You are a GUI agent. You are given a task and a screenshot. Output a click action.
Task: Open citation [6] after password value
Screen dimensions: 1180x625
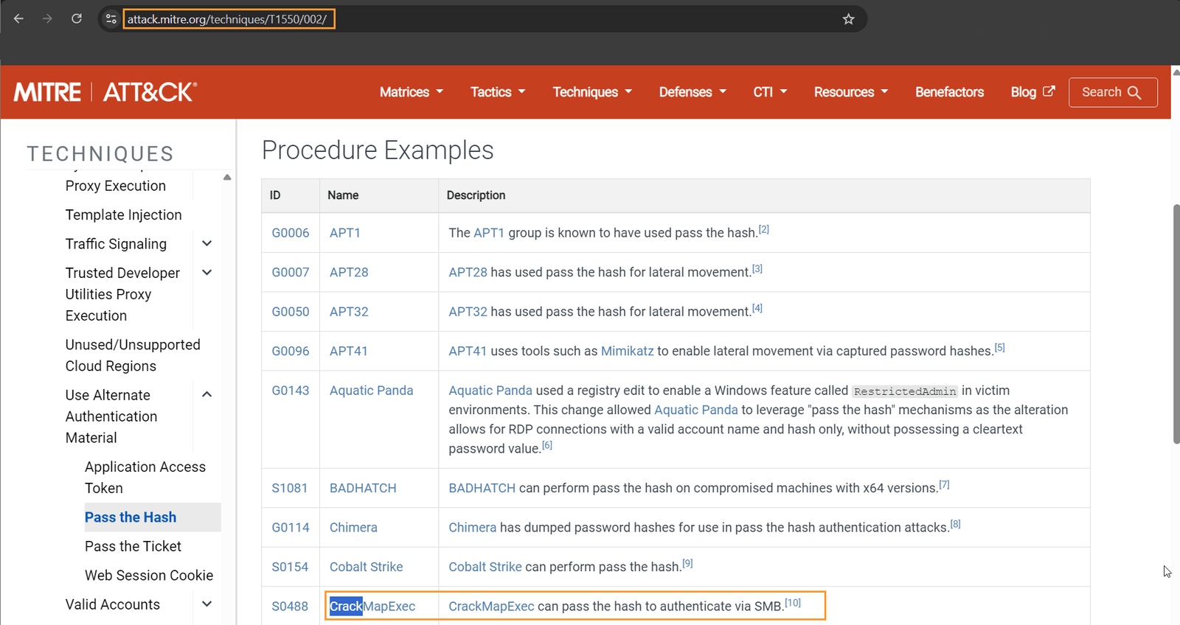coord(547,445)
